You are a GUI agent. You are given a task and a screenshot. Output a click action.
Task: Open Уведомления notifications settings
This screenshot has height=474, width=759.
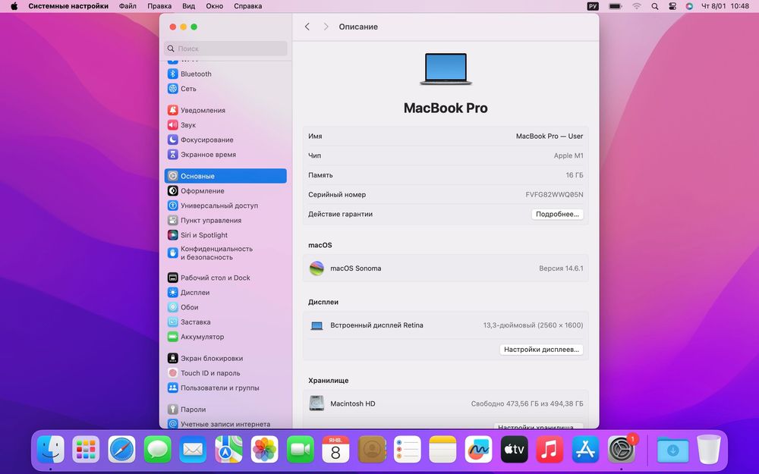[225, 110]
